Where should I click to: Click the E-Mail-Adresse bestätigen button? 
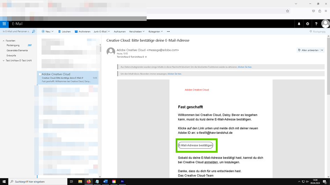tap(196, 145)
